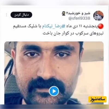Open the @sferi9338 handle link

point(79,19)
